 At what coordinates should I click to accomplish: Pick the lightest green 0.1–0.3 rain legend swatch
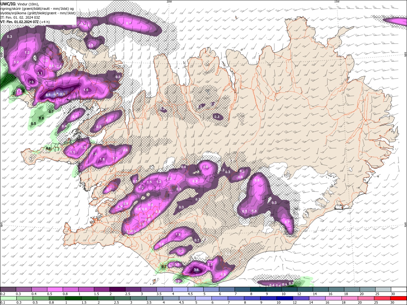point(8,298)
